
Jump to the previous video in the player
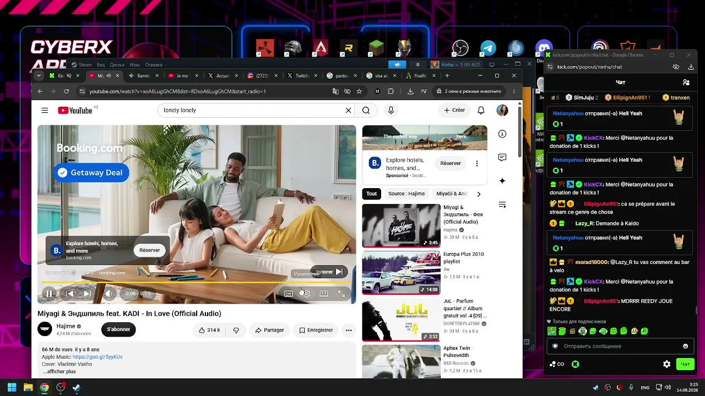70,294
